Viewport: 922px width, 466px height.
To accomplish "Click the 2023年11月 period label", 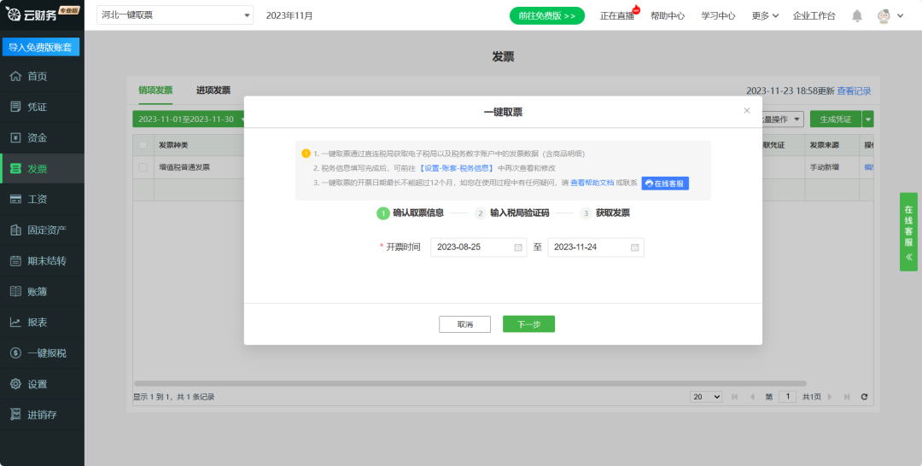I will tap(289, 16).
